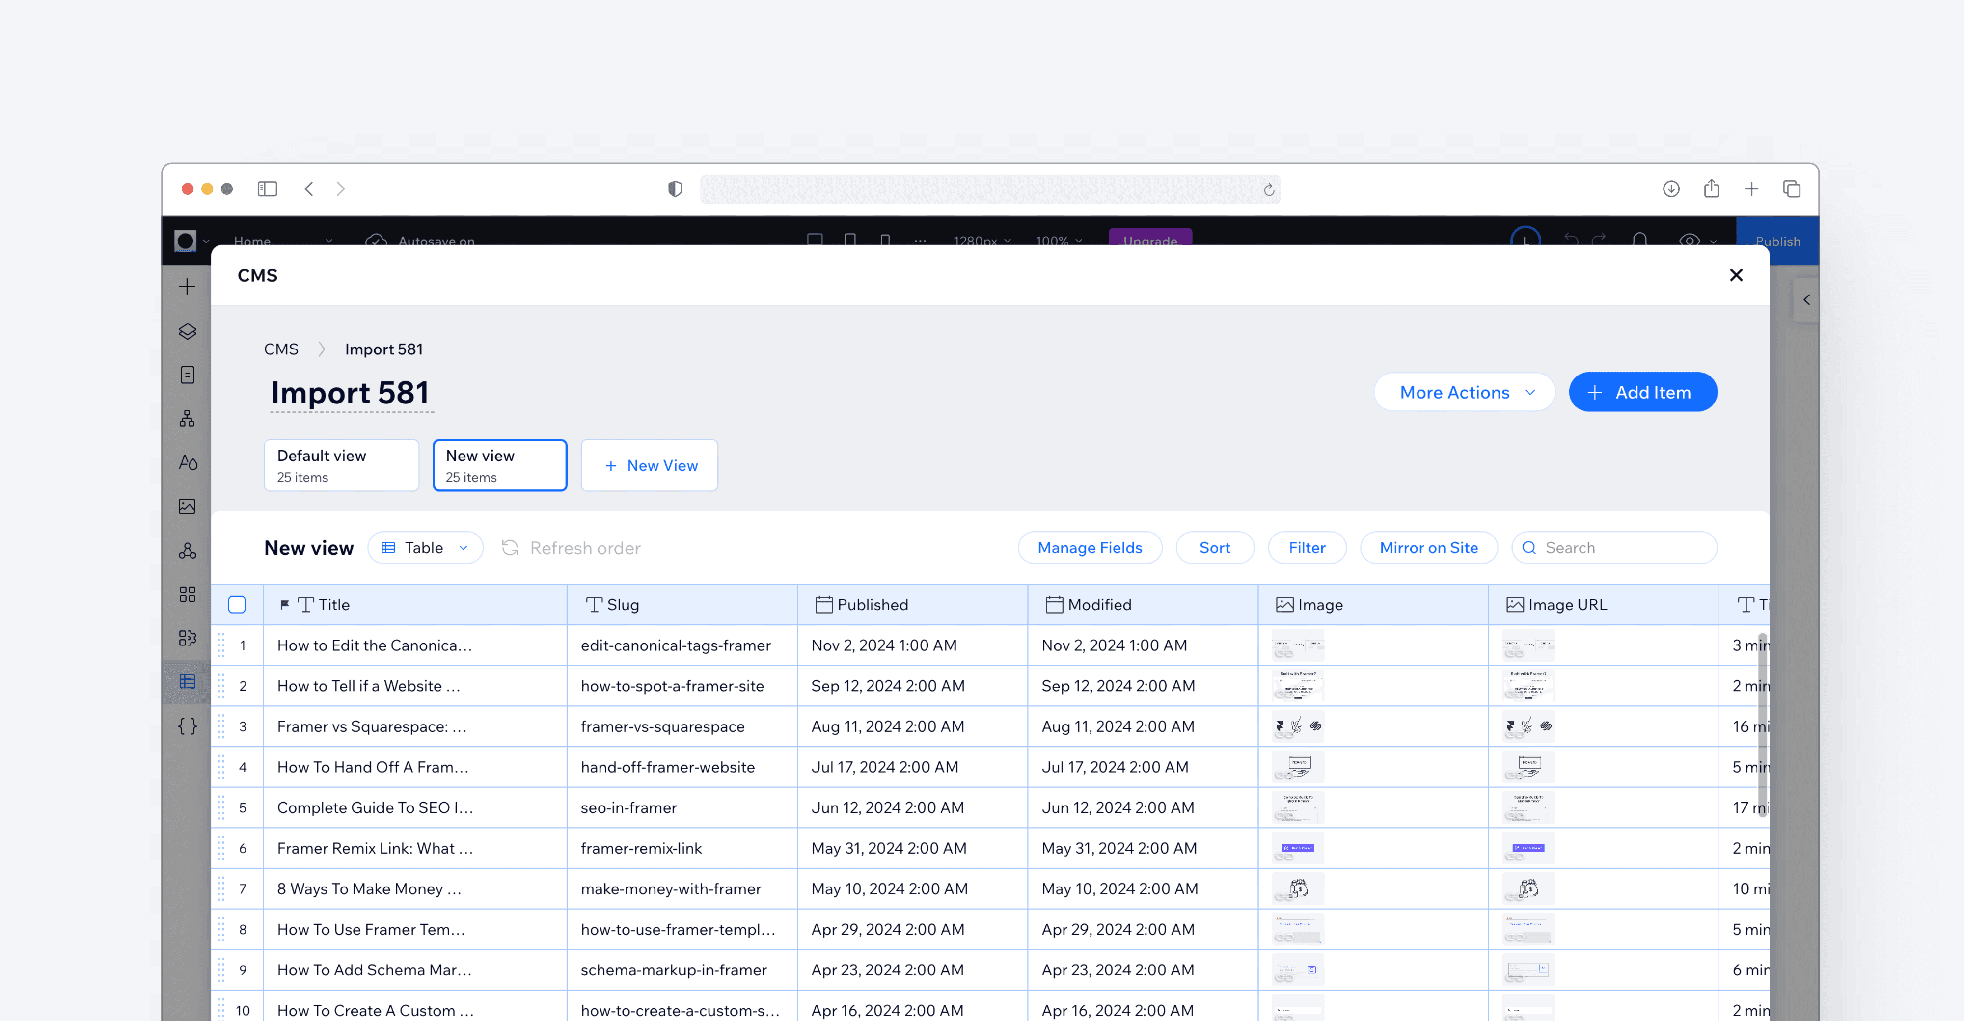This screenshot has height=1021, width=1964.
Task: Open the Table layout dropdown
Action: [425, 548]
